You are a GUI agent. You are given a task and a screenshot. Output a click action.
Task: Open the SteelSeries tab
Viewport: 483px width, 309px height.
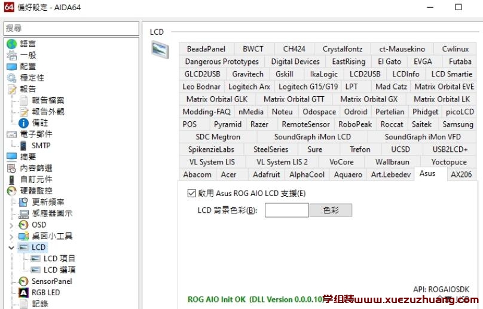tap(271, 149)
